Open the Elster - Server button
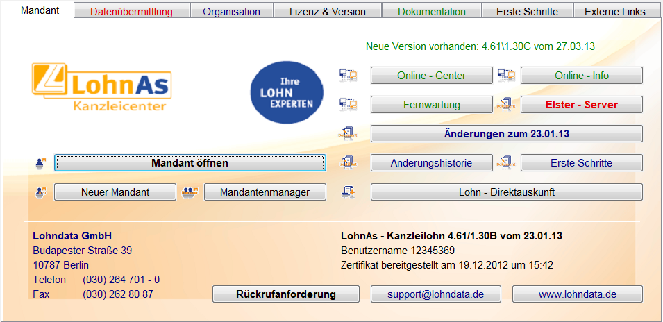Image resolution: width=663 pixels, height=322 pixels. pyautogui.click(x=581, y=104)
